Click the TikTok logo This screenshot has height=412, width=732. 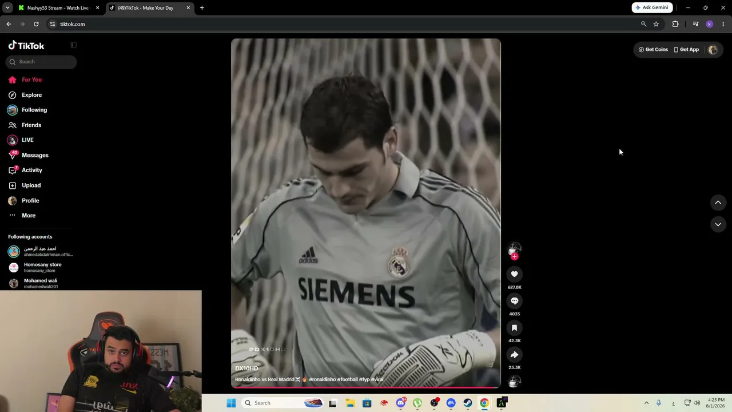26,46
